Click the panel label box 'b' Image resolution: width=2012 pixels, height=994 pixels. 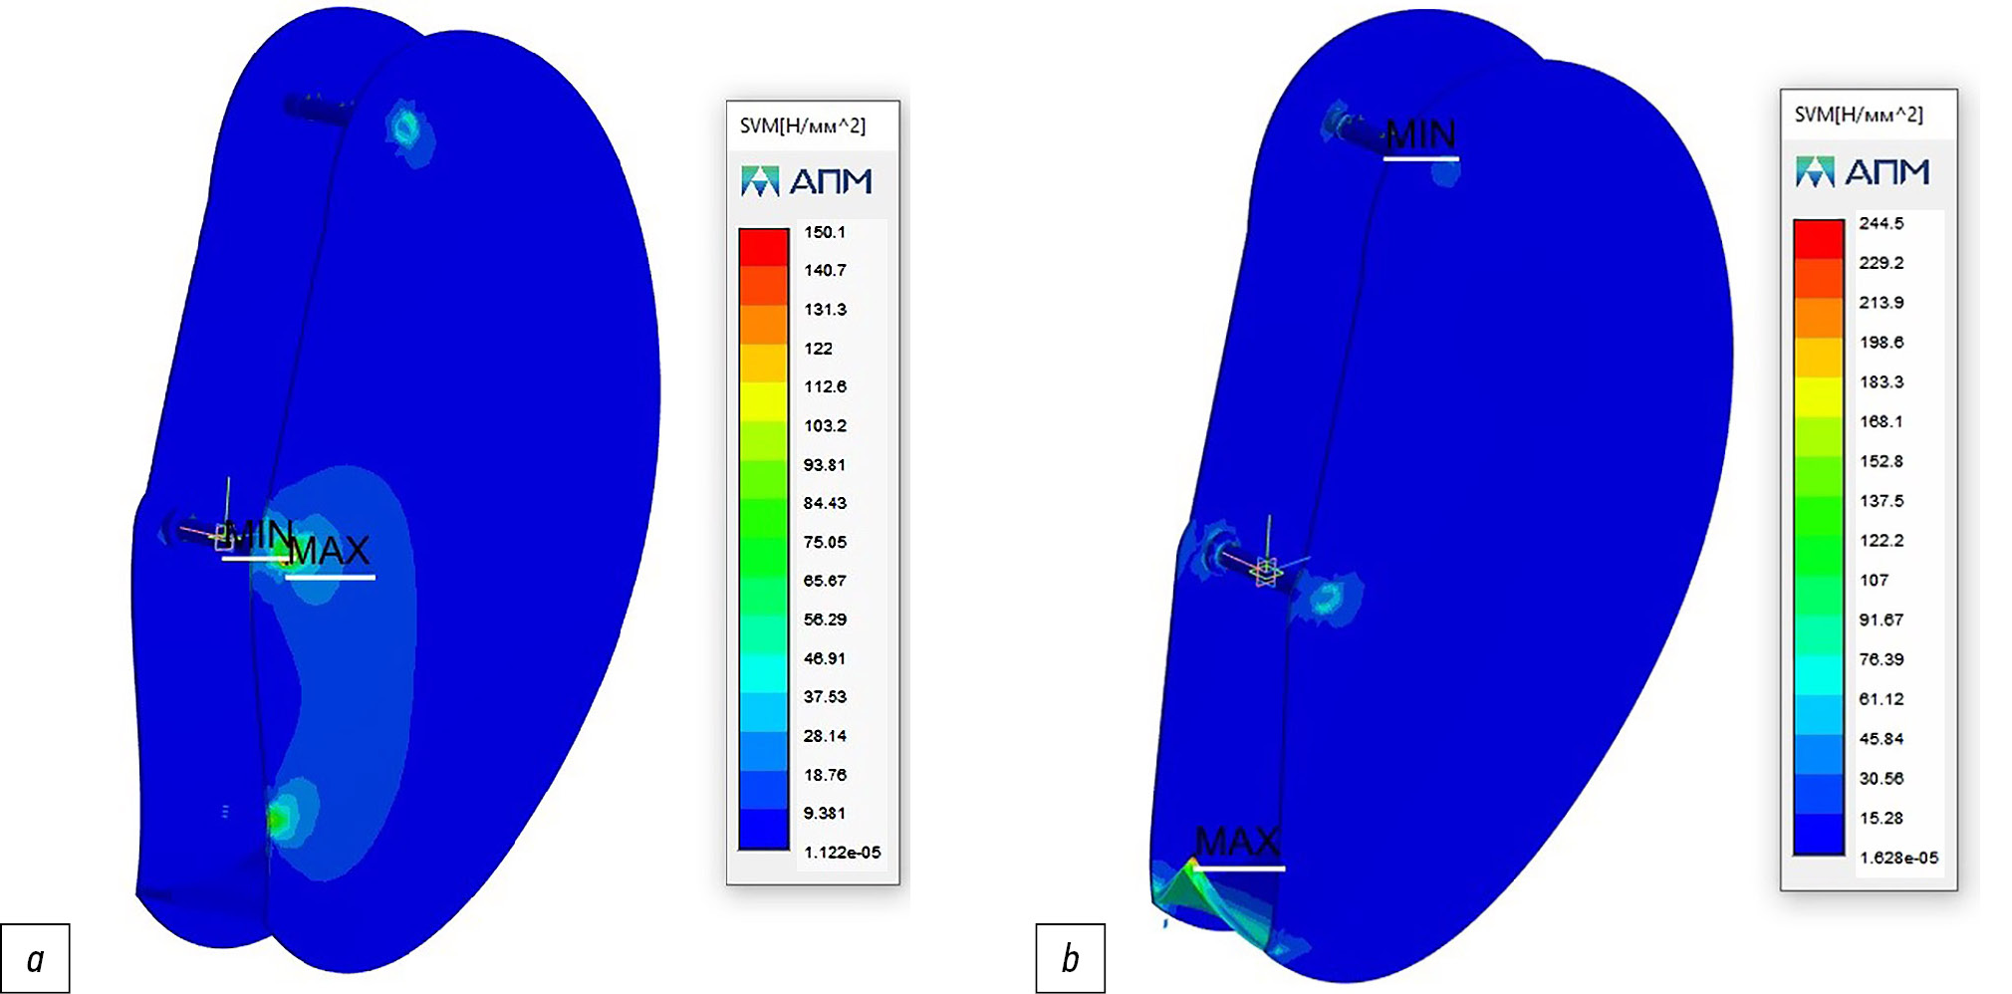(x=1070, y=958)
